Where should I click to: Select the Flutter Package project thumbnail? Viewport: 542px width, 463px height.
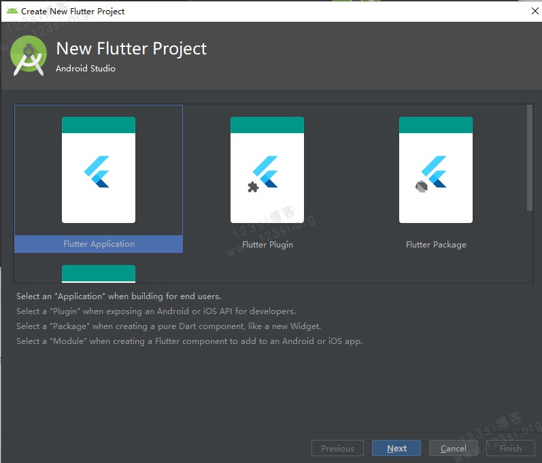pyautogui.click(x=436, y=170)
